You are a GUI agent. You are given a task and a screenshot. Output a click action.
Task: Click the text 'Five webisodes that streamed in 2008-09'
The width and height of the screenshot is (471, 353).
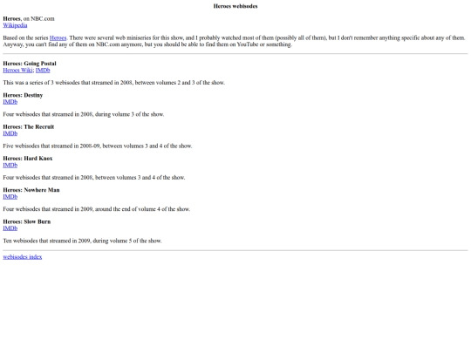(x=51, y=146)
